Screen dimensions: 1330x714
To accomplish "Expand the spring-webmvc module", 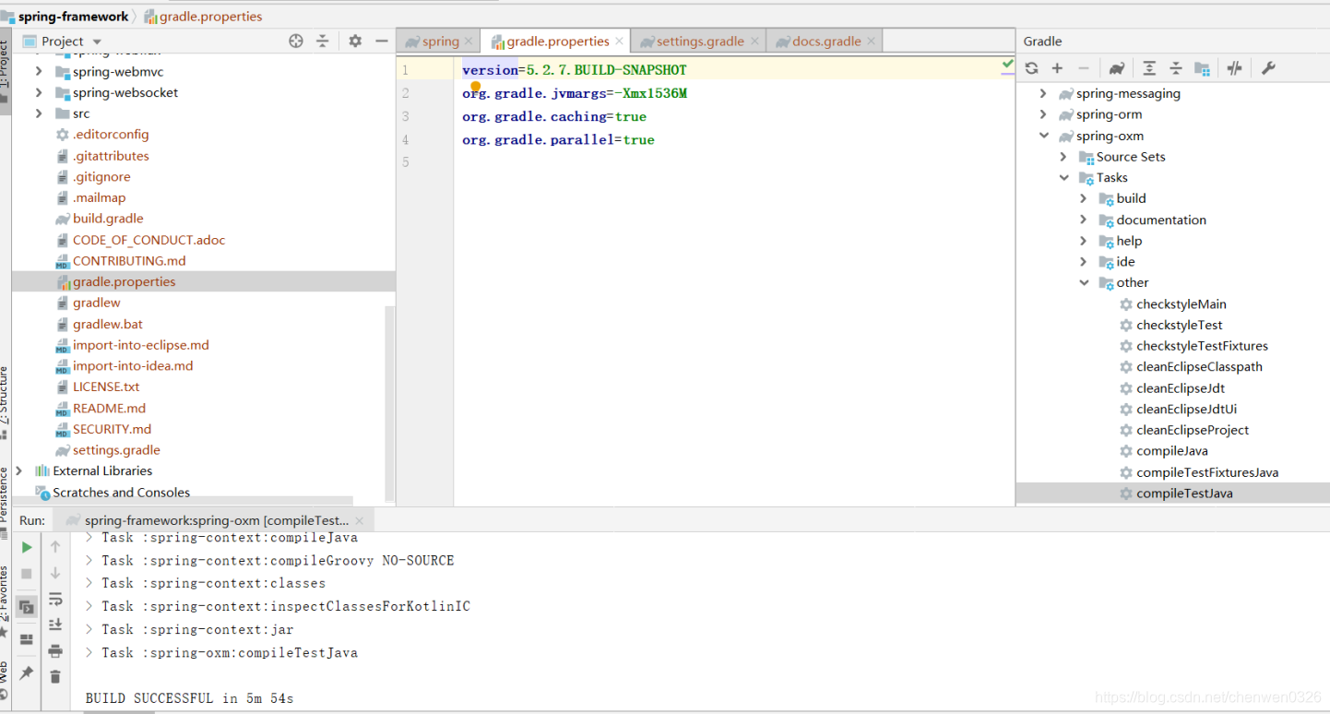I will [x=39, y=71].
